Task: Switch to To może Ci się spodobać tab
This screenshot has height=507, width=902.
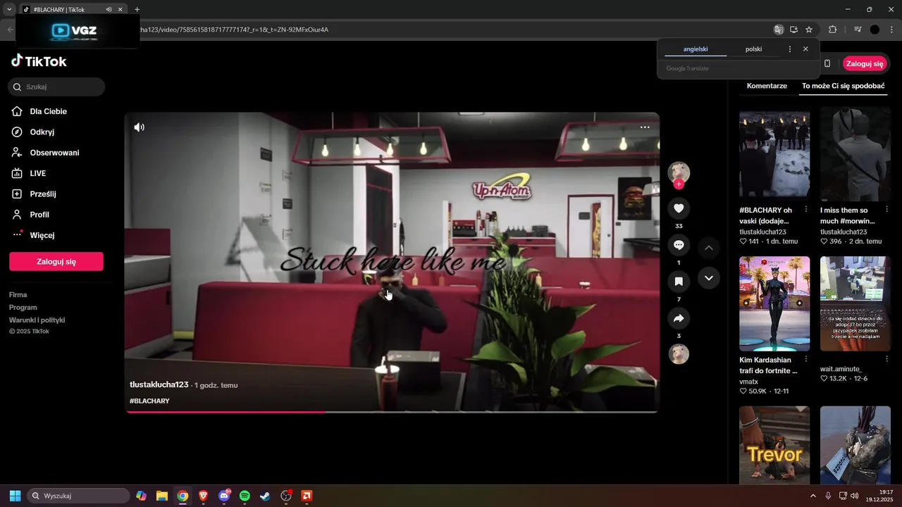Action: 843,86
